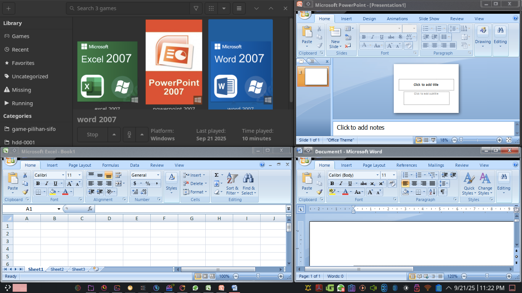Click the Excel zoom slider handle

[x=258, y=276]
